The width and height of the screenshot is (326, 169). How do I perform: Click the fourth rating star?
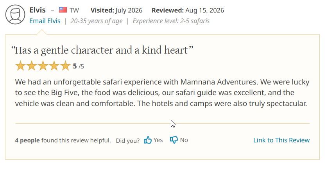click(x=54, y=66)
